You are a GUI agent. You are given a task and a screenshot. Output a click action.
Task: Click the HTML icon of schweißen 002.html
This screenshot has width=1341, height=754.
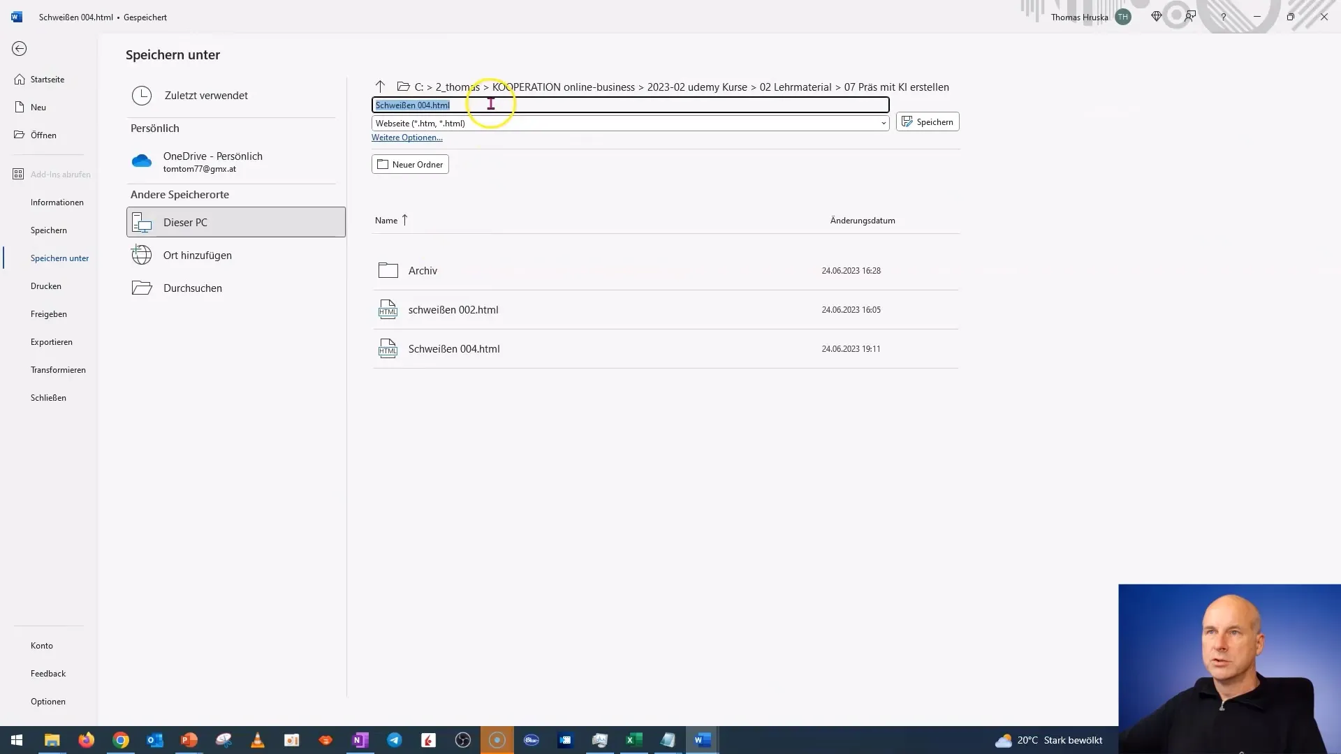388,309
